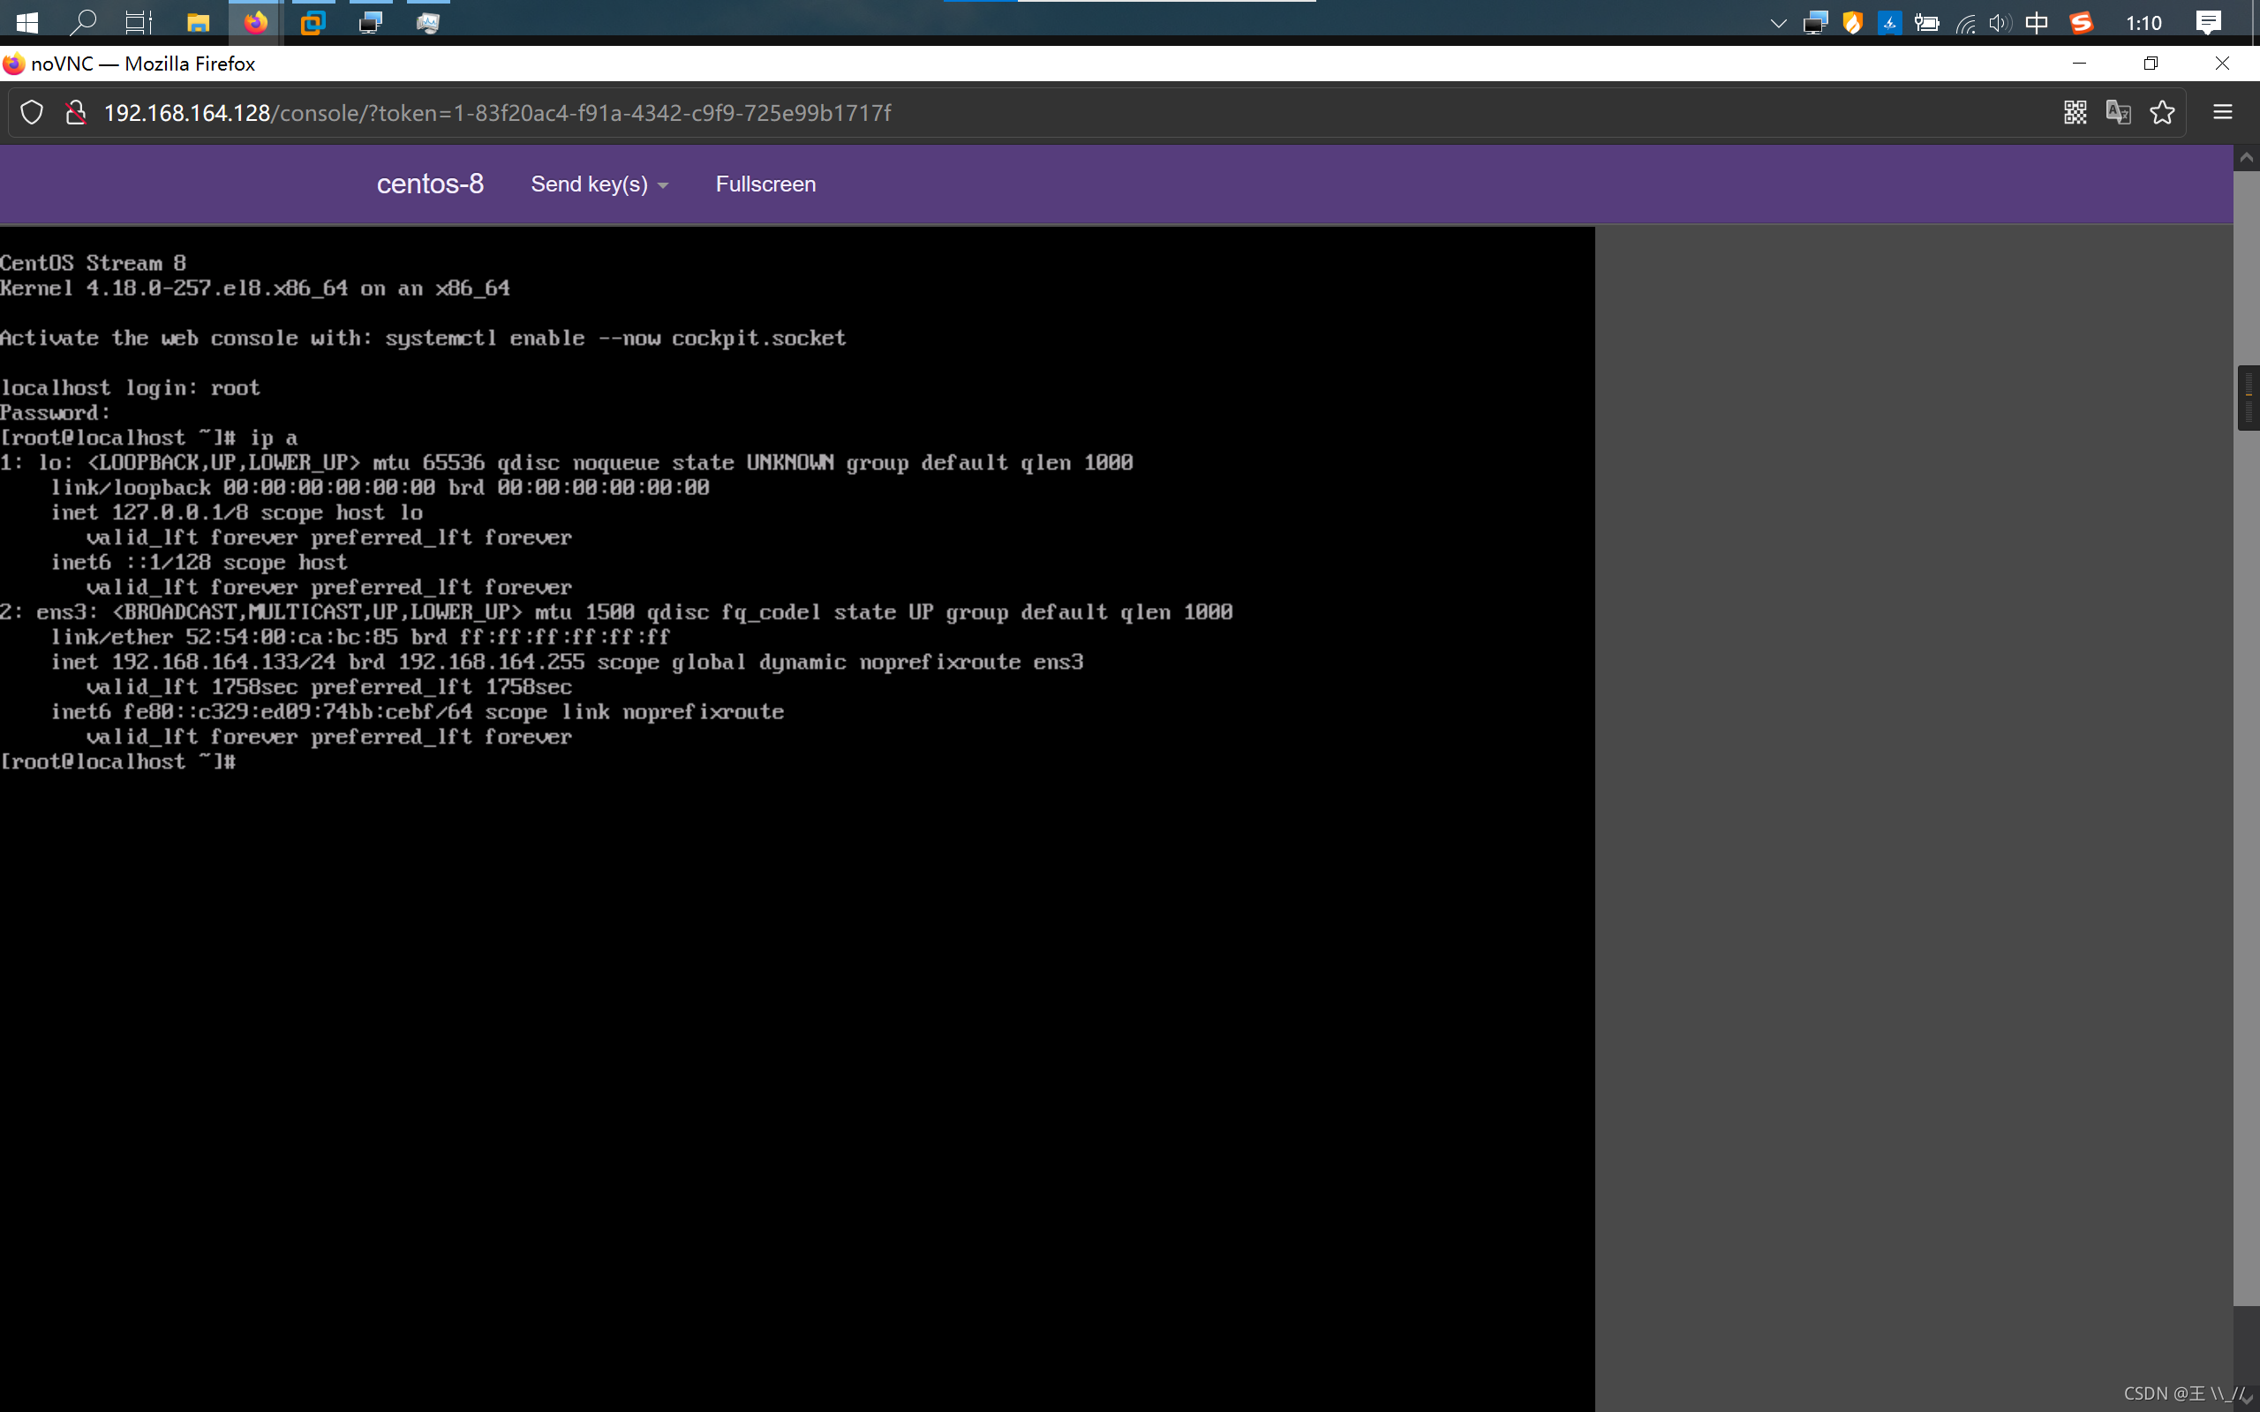This screenshot has width=2260, height=1412.
Task: Open the orange shield security tray icon
Action: click(x=1852, y=22)
